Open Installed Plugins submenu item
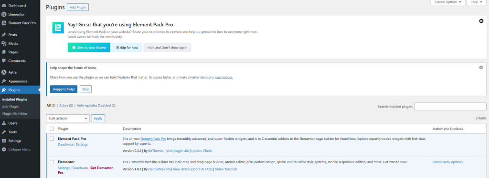The height and width of the screenshot is (178, 489). [15, 99]
